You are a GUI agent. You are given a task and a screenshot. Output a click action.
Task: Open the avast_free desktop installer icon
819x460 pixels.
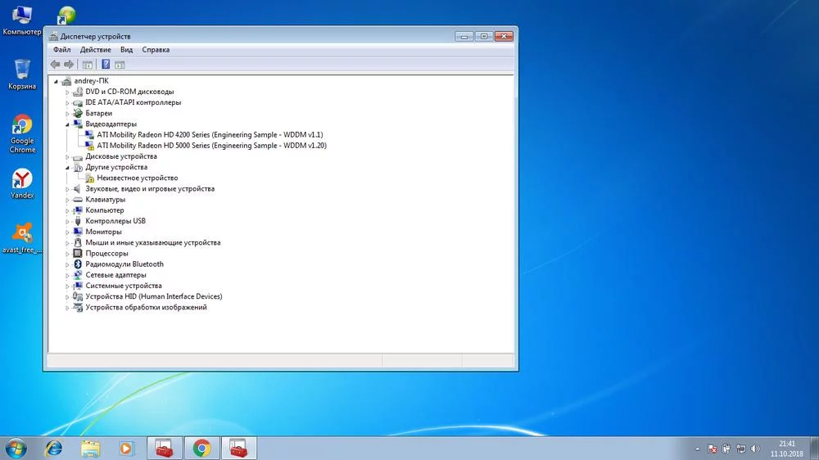[x=22, y=238]
